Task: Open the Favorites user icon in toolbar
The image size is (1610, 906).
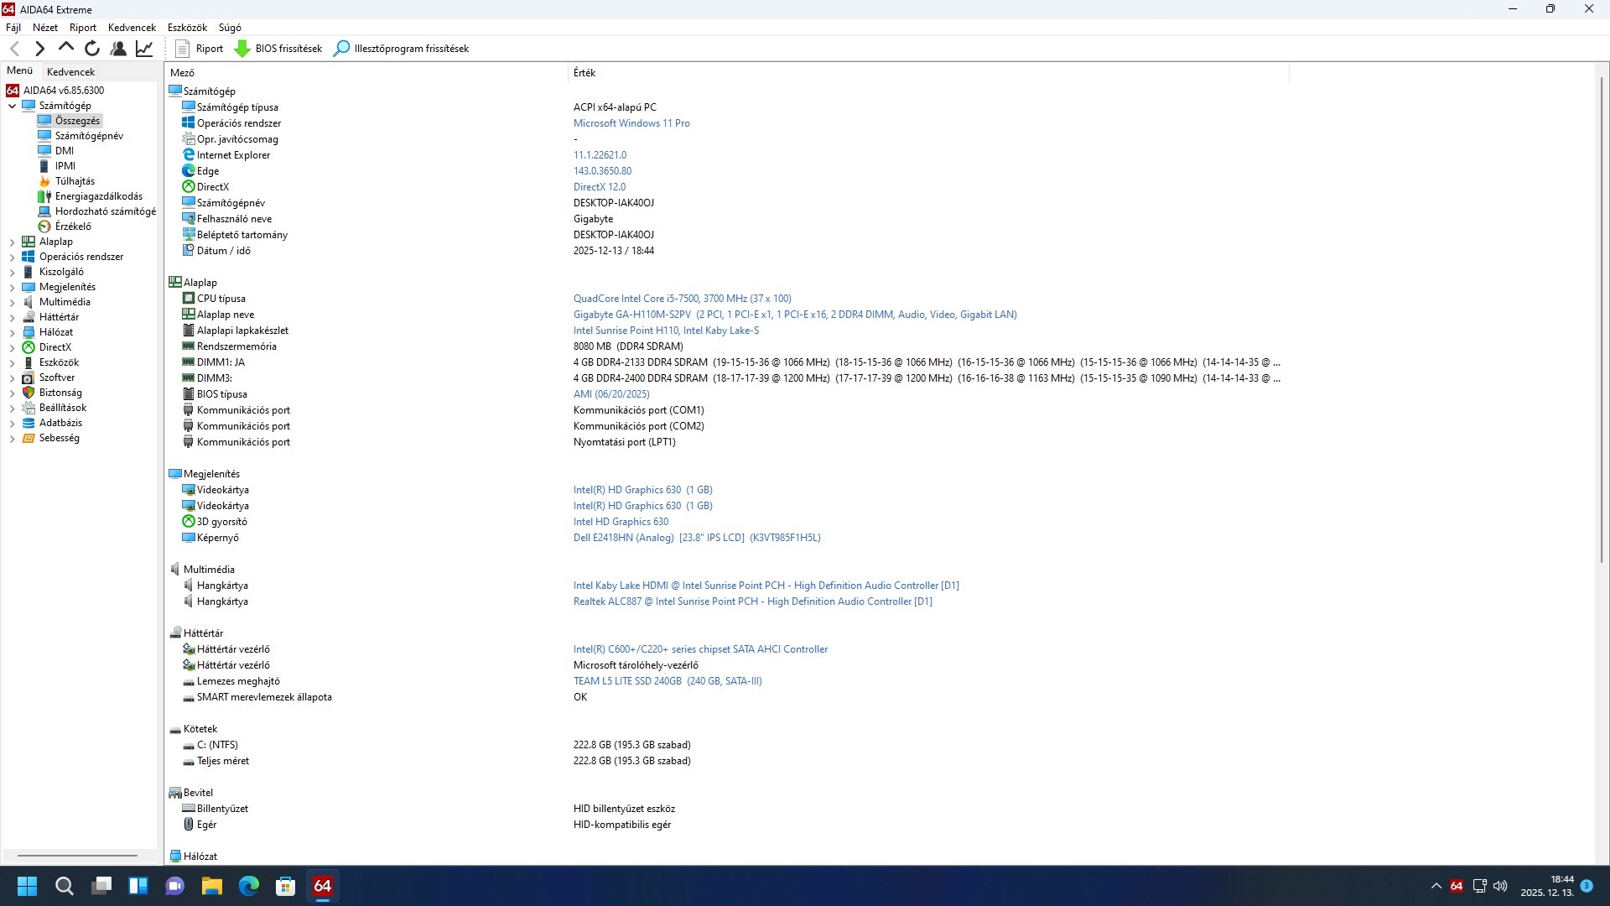Action: 118,49
